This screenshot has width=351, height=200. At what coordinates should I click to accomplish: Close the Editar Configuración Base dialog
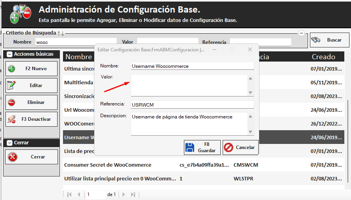click(x=250, y=50)
